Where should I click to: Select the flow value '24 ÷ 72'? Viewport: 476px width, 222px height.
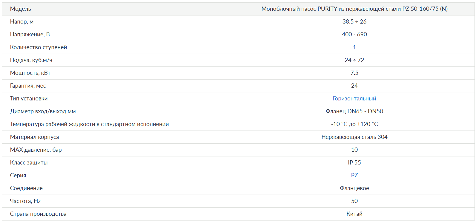tap(354, 60)
